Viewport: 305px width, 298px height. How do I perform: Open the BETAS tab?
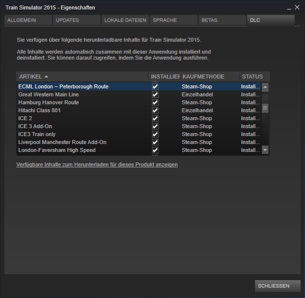[x=222, y=20]
